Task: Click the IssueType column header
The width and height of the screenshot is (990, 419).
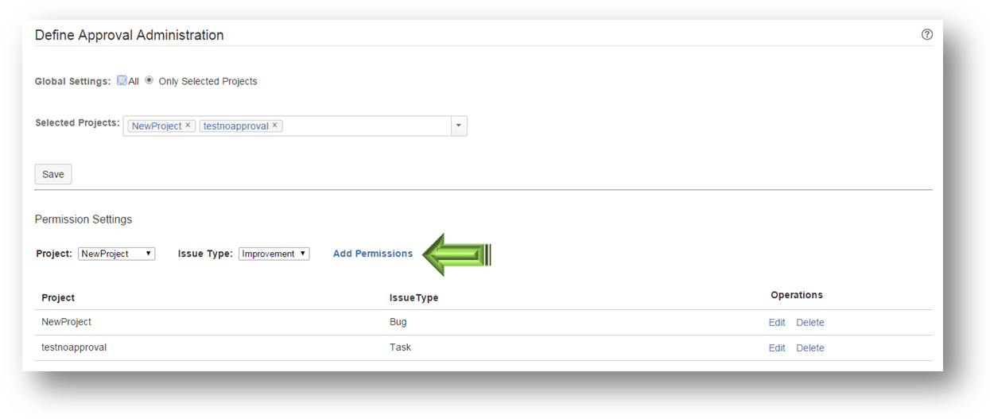Action: 413,297
